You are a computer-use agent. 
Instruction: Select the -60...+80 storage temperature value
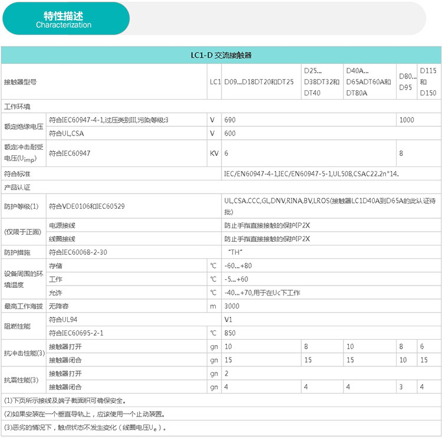238,266
